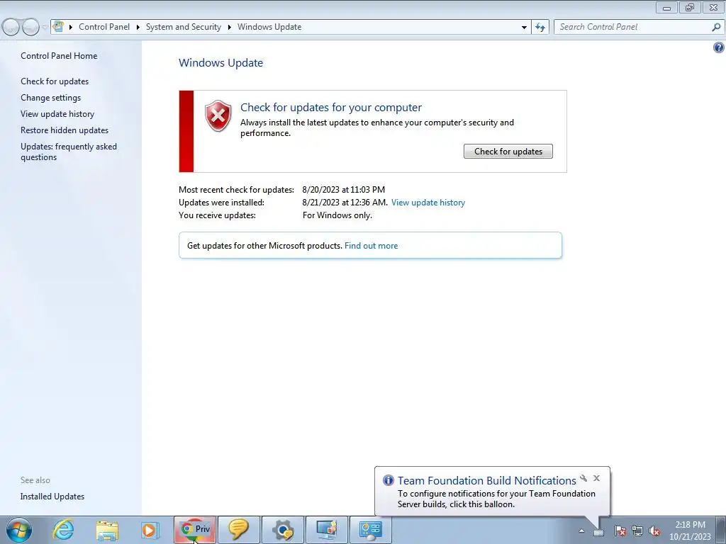Show hidden tray icons arrow
Image resolution: width=726 pixels, height=544 pixels.
pyautogui.click(x=581, y=531)
